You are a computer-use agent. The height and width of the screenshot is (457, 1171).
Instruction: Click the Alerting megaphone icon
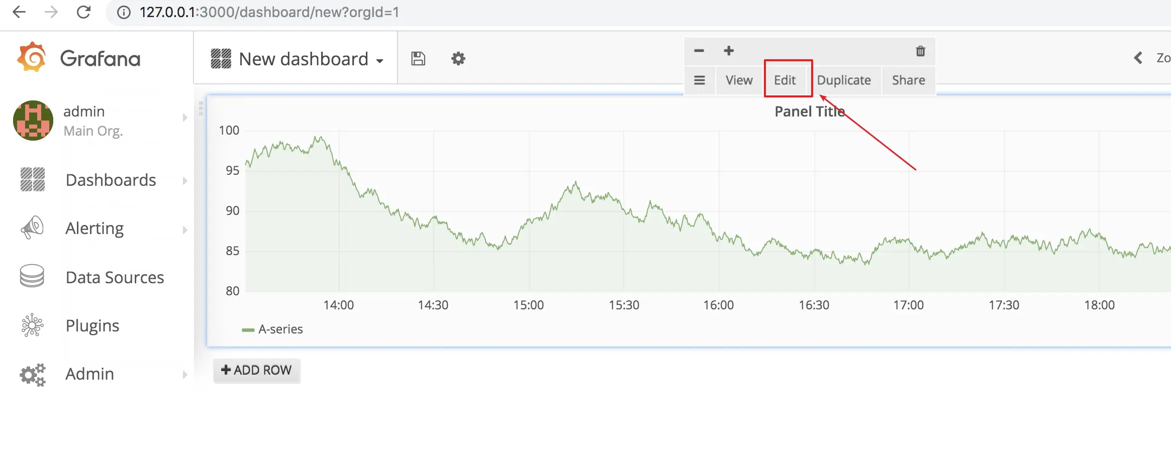(32, 227)
